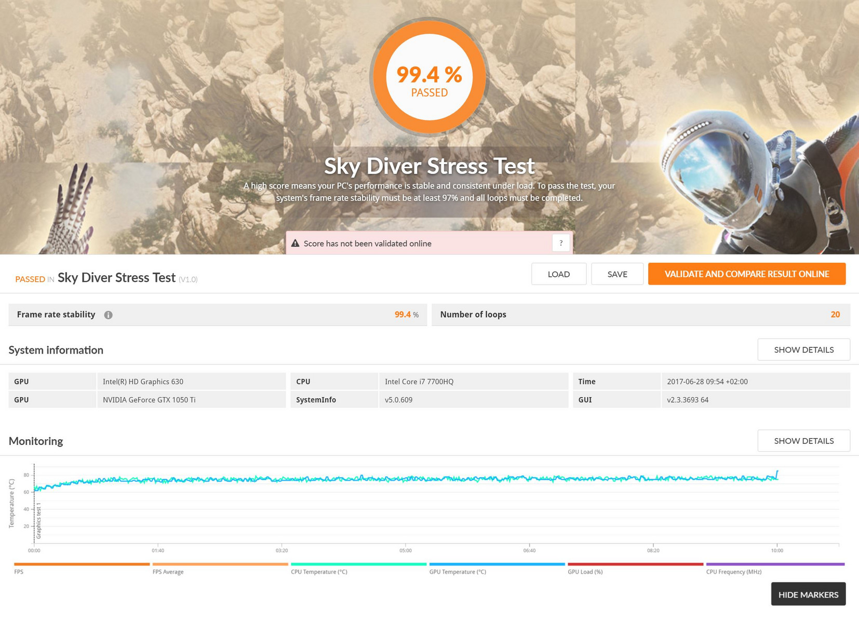The height and width of the screenshot is (623, 859).
Task: Click the Graphics test 1 marker on chart
Action: click(x=38, y=521)
